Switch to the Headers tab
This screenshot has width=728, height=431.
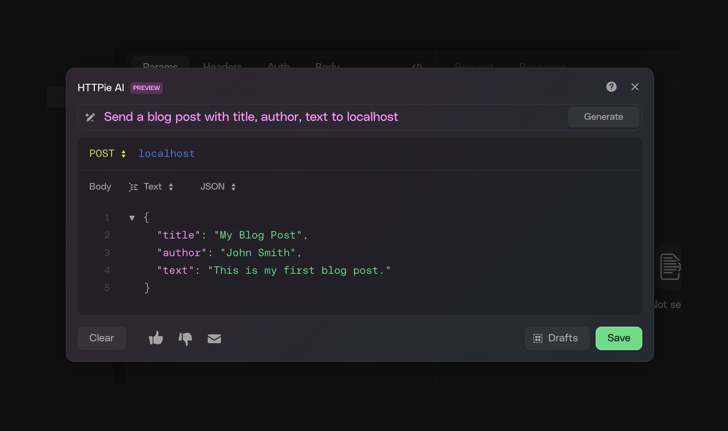(x=222, y=67)
